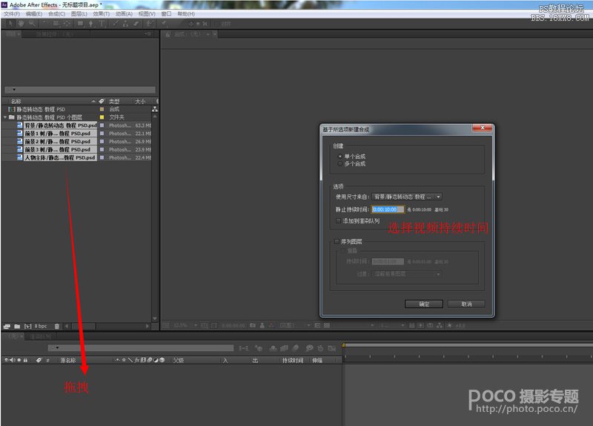Select the Pen tool
The width and height of the screenshot is (593, 426).
tap(90, 24)
